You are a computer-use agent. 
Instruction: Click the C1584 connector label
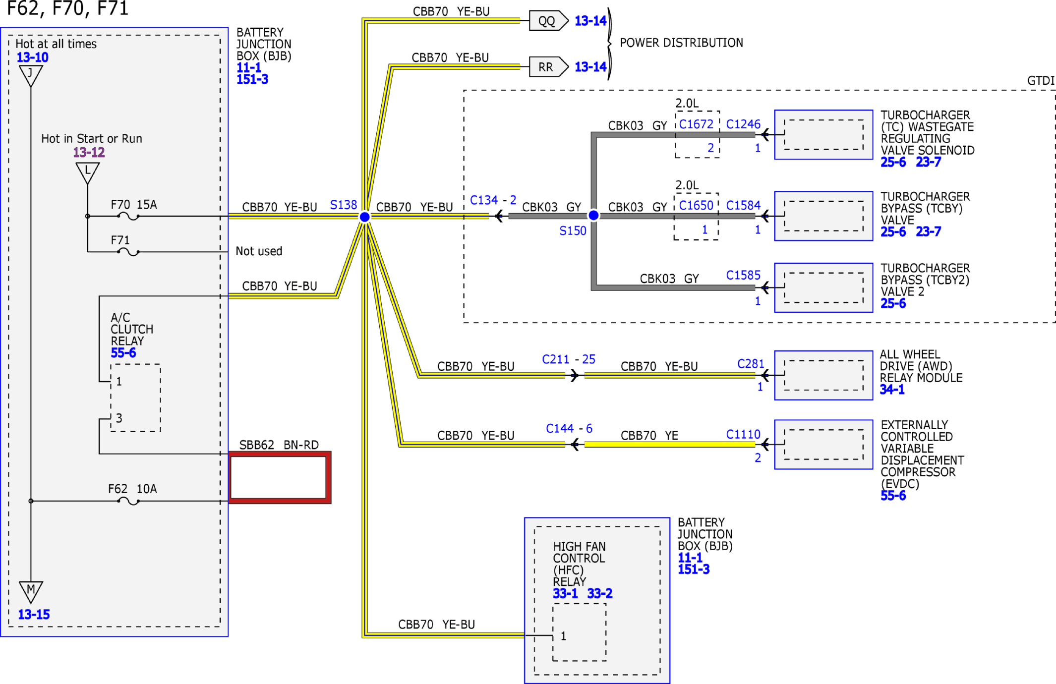pyautogui.click(x=743, y=206)
